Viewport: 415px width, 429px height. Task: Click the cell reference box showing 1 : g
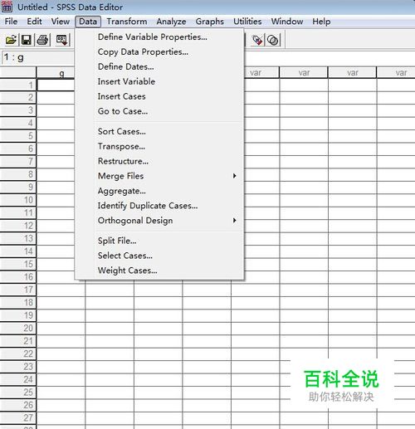[37, 57]
